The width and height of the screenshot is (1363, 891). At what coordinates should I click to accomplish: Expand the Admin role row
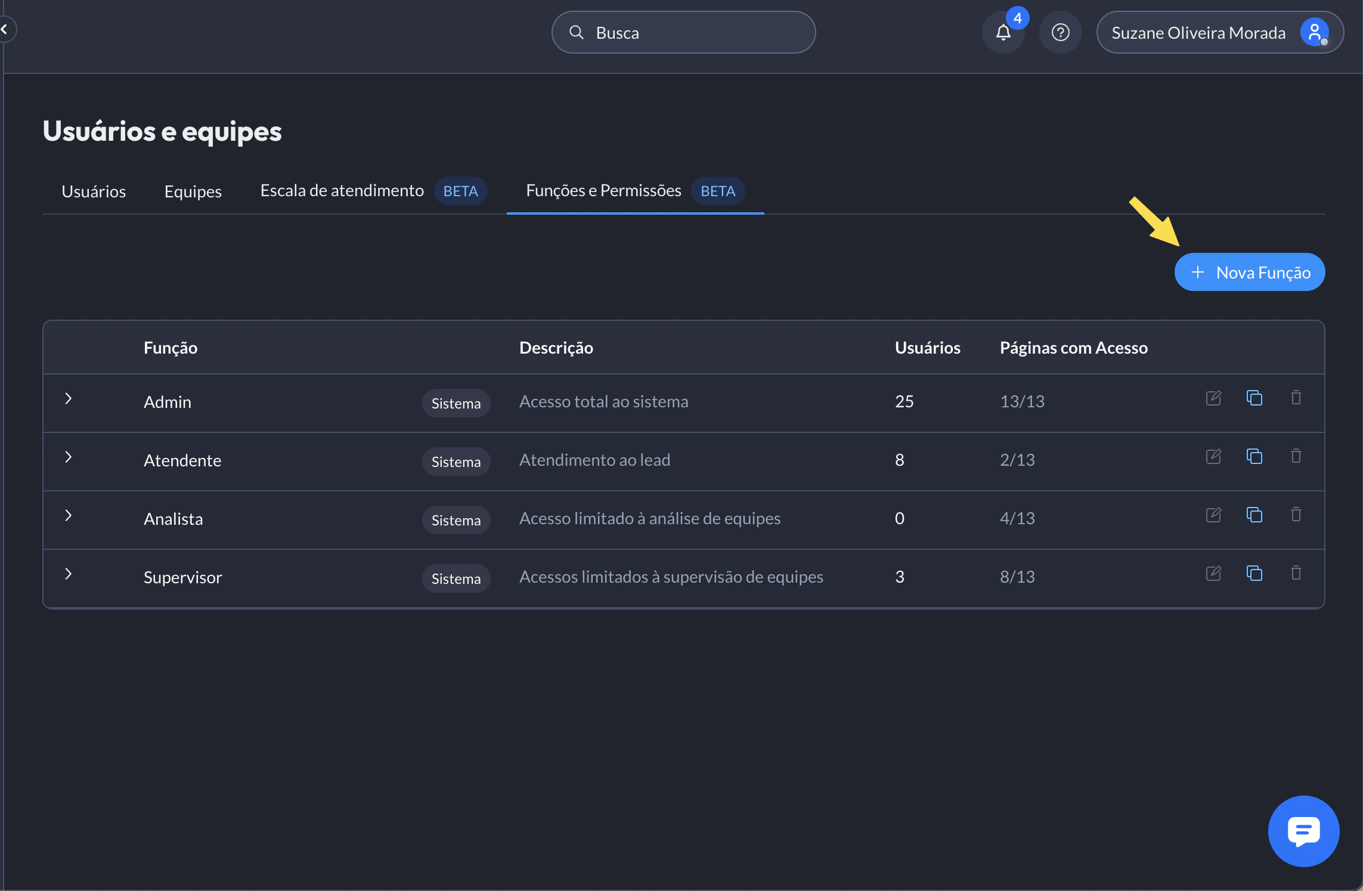point(69,399)
